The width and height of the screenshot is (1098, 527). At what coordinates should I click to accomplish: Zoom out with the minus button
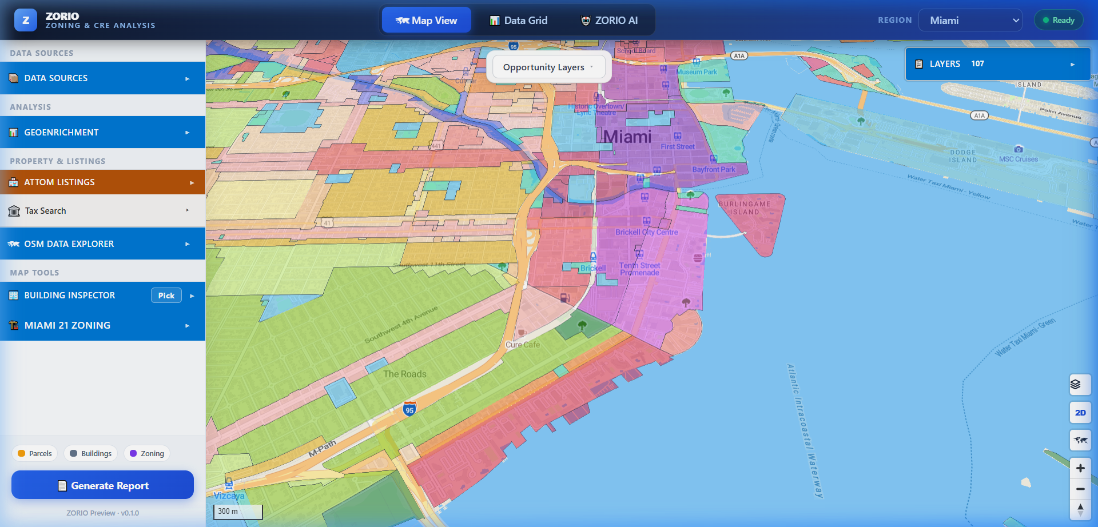pos(1080,489)
